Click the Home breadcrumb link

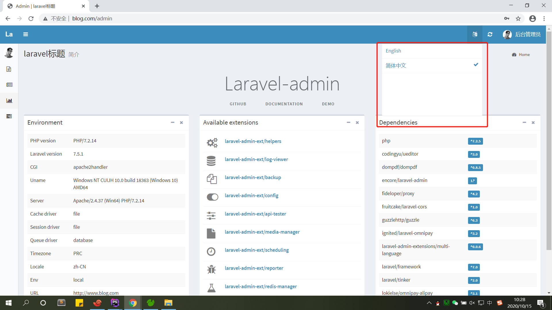(x=521, y=55)
